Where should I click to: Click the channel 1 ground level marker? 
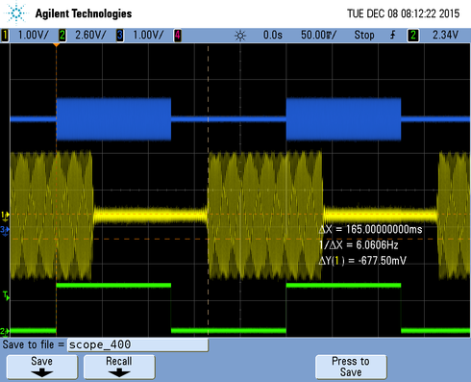[5, 216]
